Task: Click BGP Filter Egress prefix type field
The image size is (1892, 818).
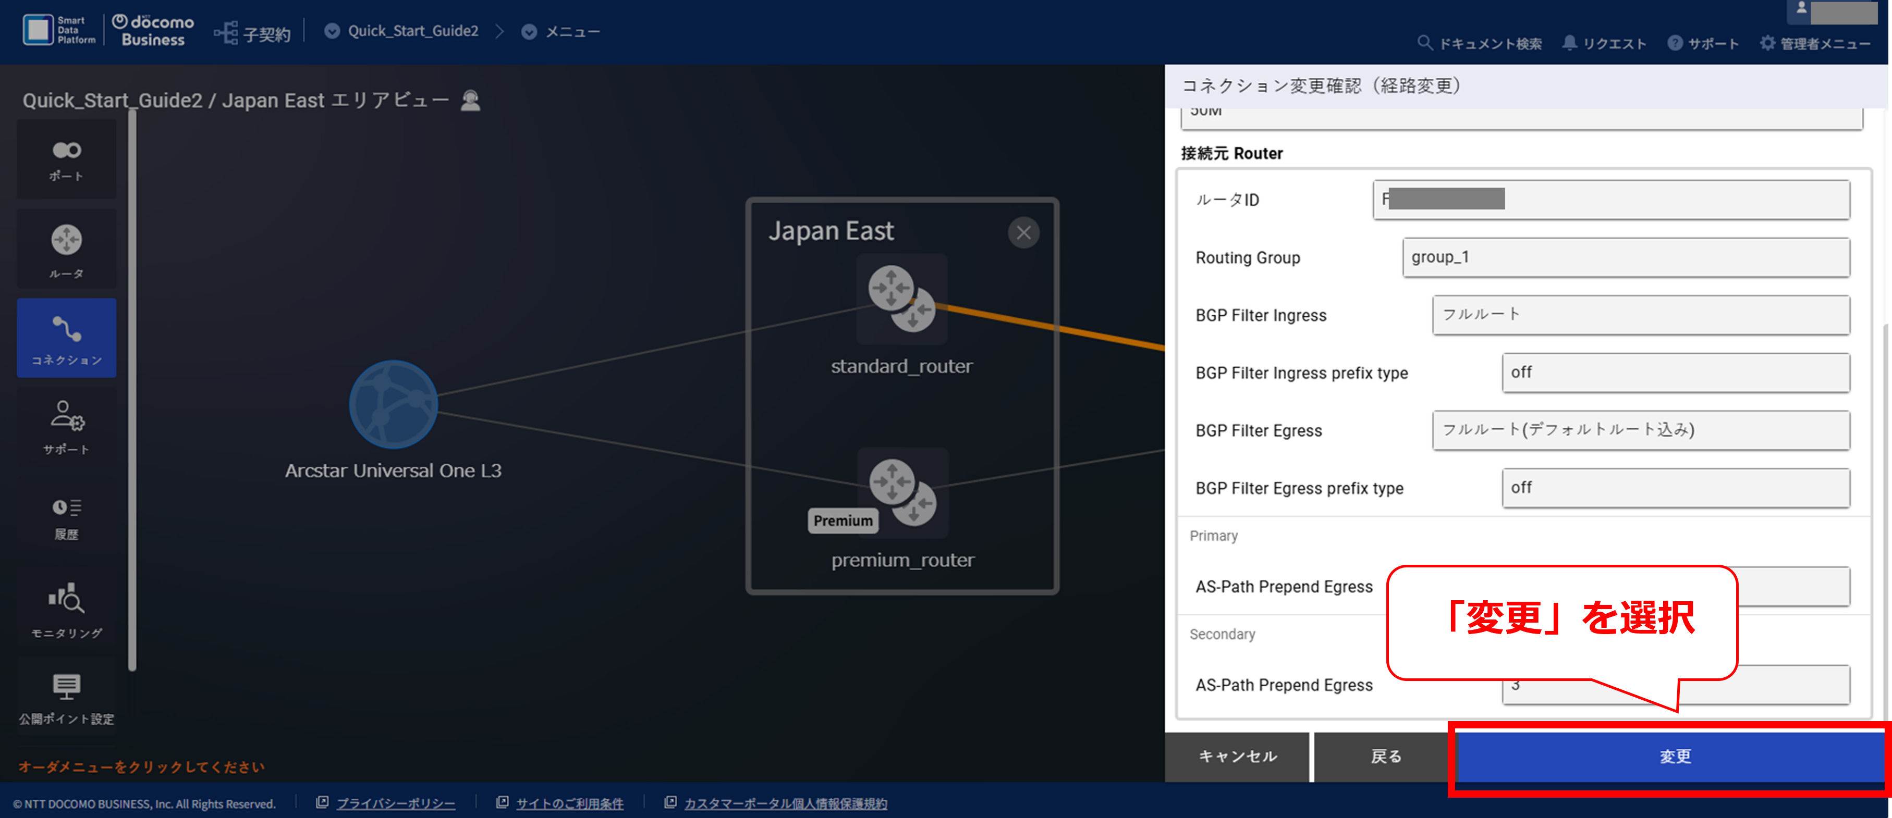Action: (1675, 488)
